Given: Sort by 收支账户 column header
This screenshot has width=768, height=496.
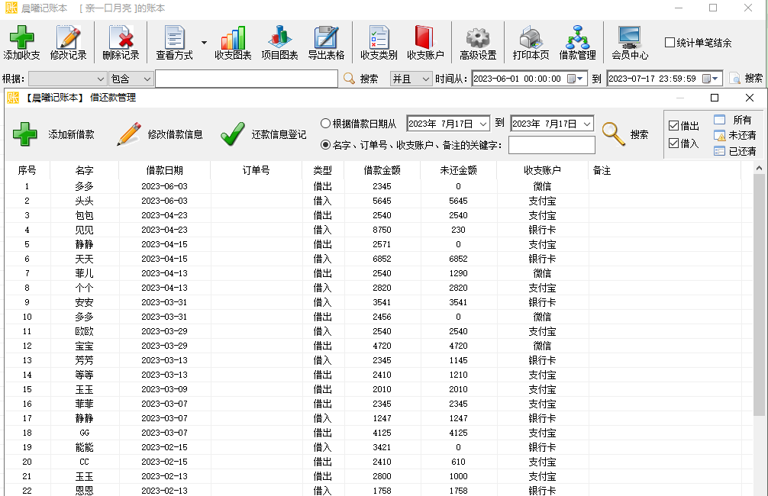Looking at the screenshot, I should (542, 170).
